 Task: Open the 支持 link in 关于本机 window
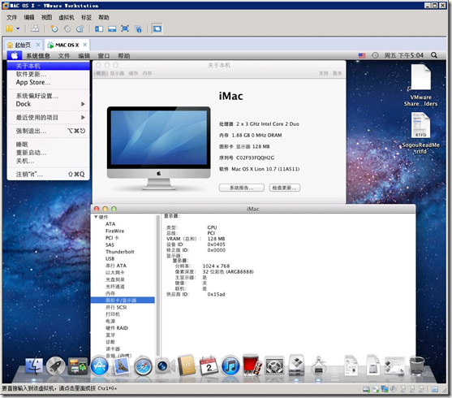(323, 73)
